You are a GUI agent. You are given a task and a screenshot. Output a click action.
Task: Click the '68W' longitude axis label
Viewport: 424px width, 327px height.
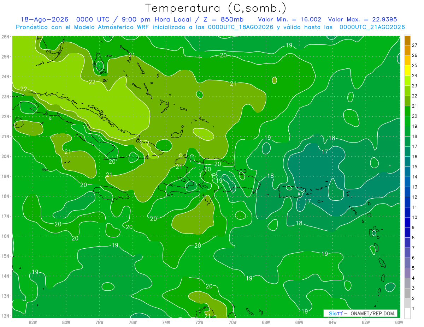pos(266,322)
